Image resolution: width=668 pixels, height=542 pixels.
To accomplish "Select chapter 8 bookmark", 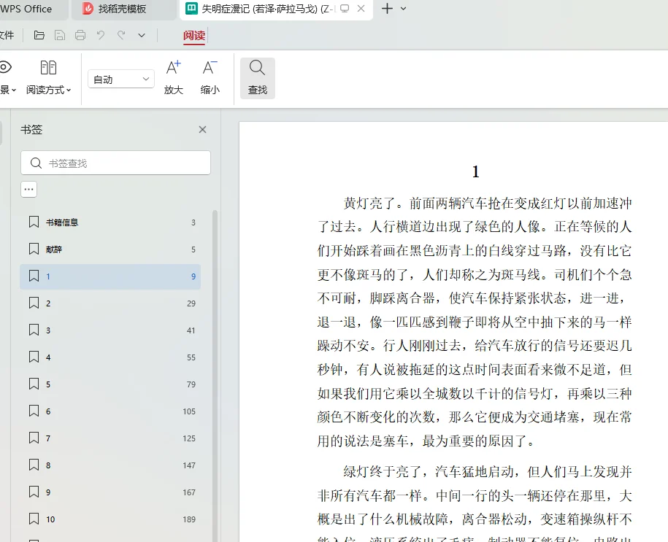I will coord(110,465).
